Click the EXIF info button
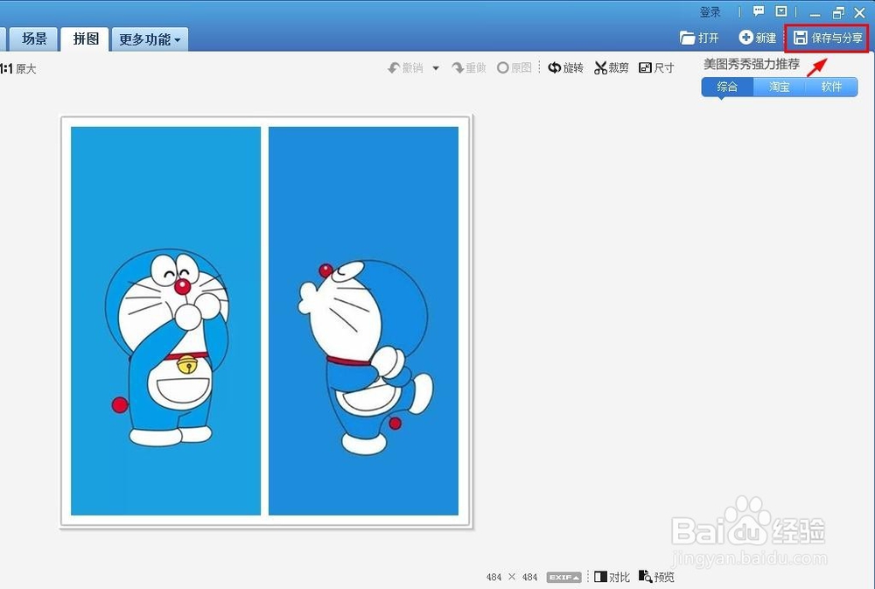875x589 pixels. [563, 578]
